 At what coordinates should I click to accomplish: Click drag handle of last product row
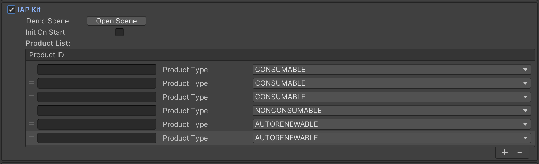coord(31,138)
